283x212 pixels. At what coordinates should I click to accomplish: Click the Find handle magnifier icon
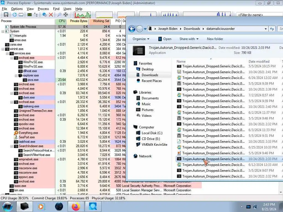[59, 15]
